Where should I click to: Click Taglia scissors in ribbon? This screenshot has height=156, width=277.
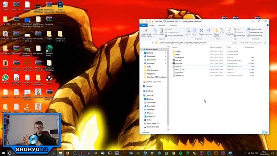[168, 29]
